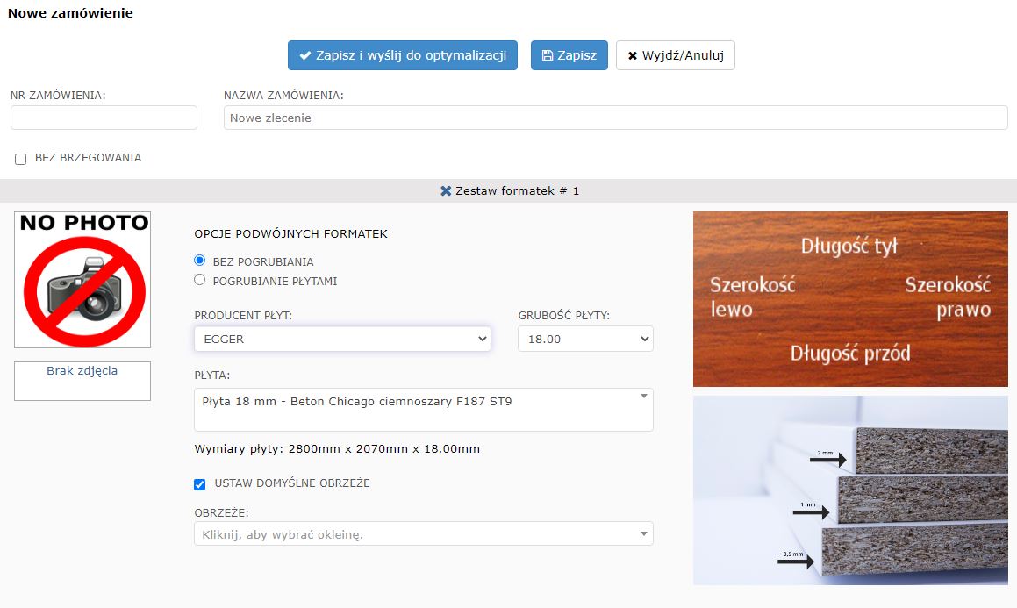
Task: Click the Zapisz save button
Action: pyautogui.click(x=569, y=55)
